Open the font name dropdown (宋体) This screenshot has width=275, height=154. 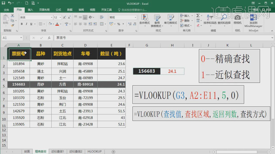52,17
